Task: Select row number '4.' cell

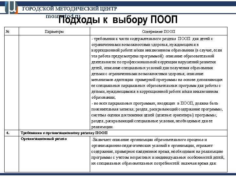Action: click(x=11, y=133)
